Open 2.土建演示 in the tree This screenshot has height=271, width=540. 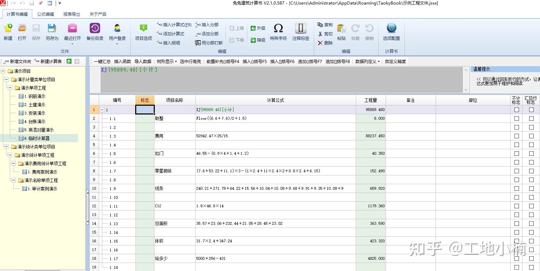(35, 105)
